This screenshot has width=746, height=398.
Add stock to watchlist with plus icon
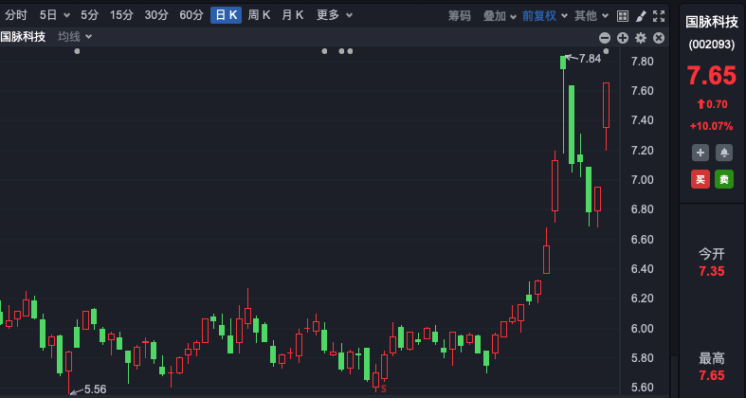(701, 153)
